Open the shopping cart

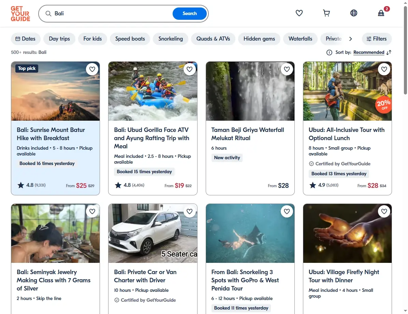326,13
